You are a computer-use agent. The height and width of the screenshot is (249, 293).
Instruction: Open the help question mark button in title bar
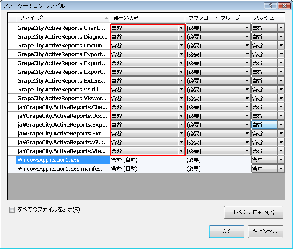[270, 5]
